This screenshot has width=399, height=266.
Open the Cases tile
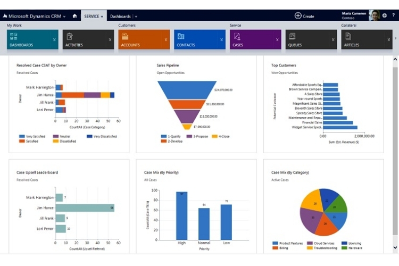tap(252, 39)
